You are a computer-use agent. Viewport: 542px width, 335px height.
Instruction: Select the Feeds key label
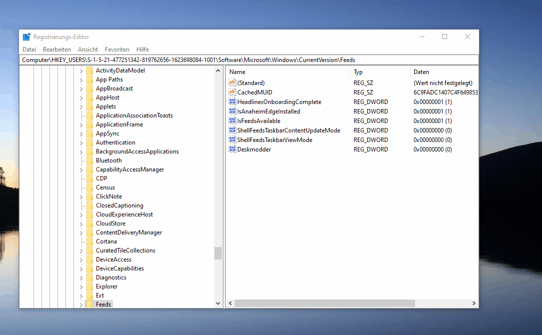[x=103, y=304]
